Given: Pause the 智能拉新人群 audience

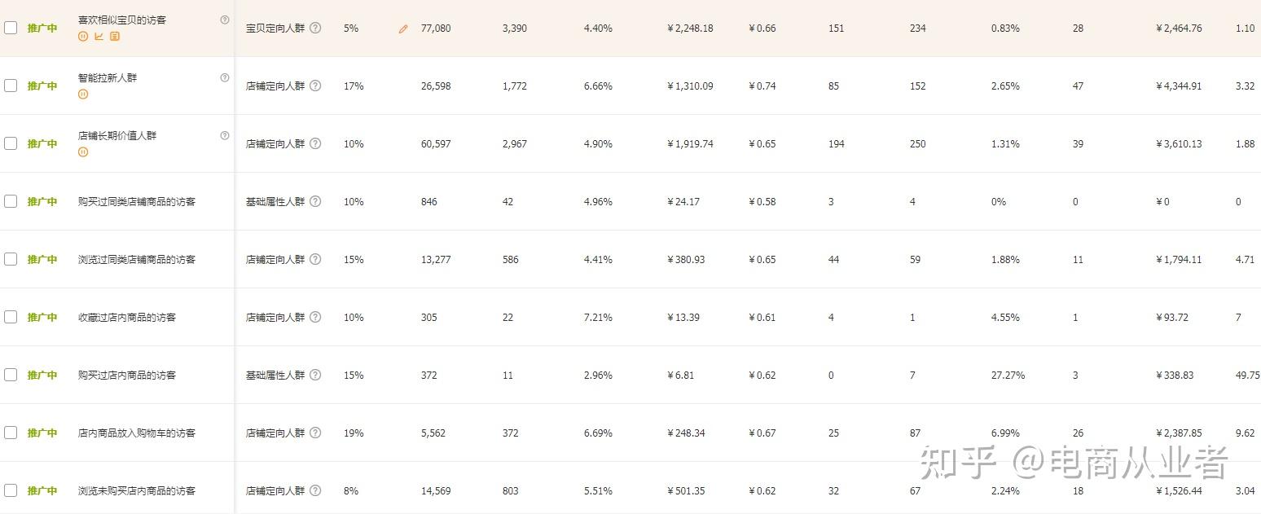Looking at the screenshot, I should click(83, 94).
